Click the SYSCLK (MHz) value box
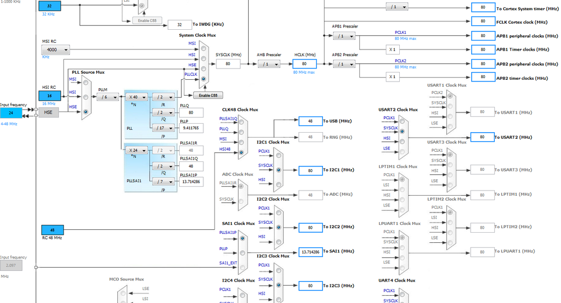The image size is (561, 303). 228,64
